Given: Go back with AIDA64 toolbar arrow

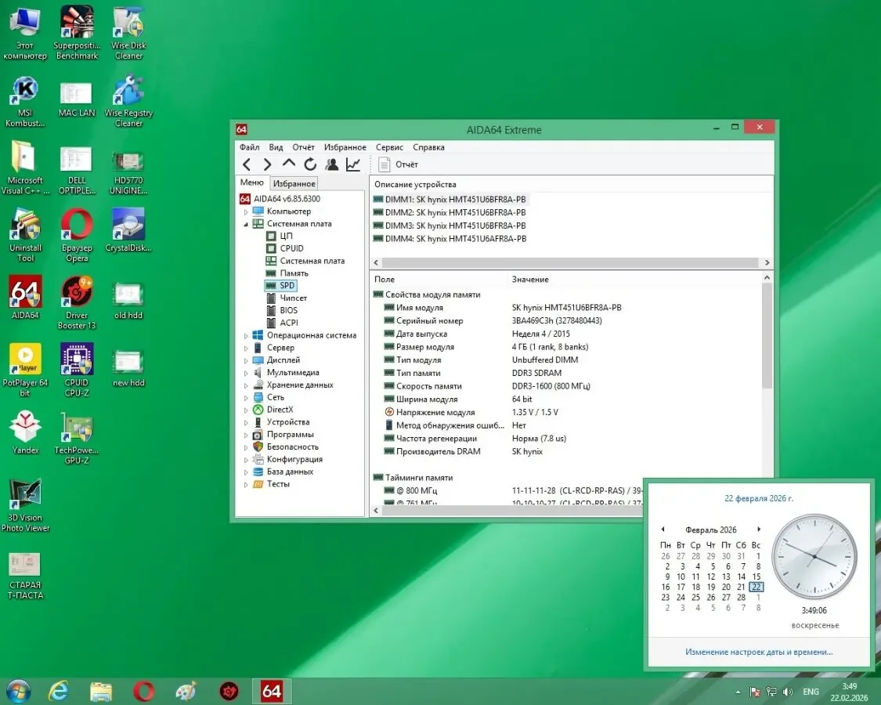Looking at the screenshot, I should pos(247,164).
